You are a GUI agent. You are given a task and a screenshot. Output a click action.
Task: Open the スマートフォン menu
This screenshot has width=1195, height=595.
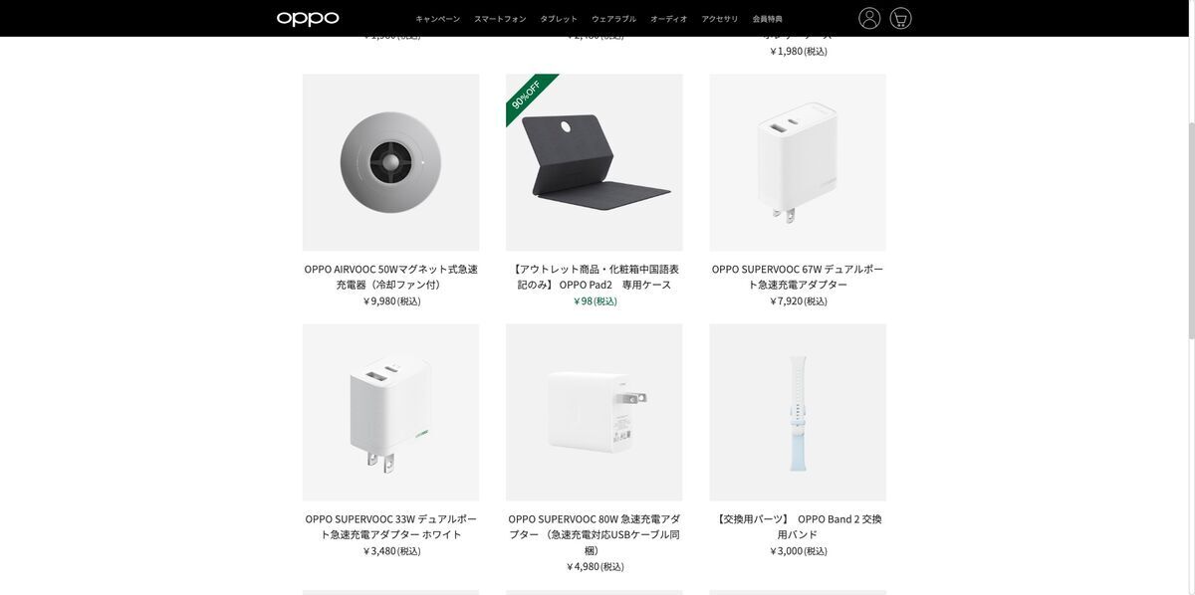[x=500, y=19]
